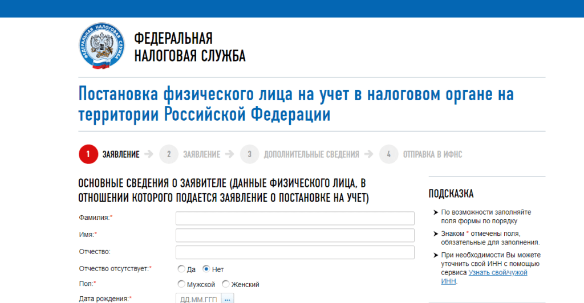The image size is (584, 303).
Task: Click the step 3 number circle
Action: coord(249,154)
